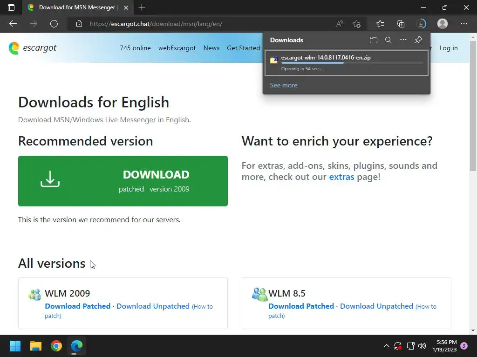Viewport: 477px width, 357px height.
Task: Show hidden system tray icons
Action: [x=386, y=346]
